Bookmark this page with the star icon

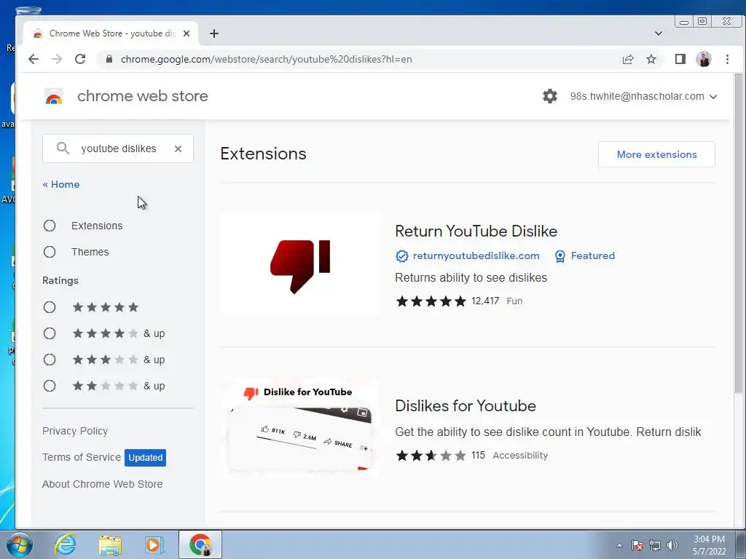(x=651, y=59)
